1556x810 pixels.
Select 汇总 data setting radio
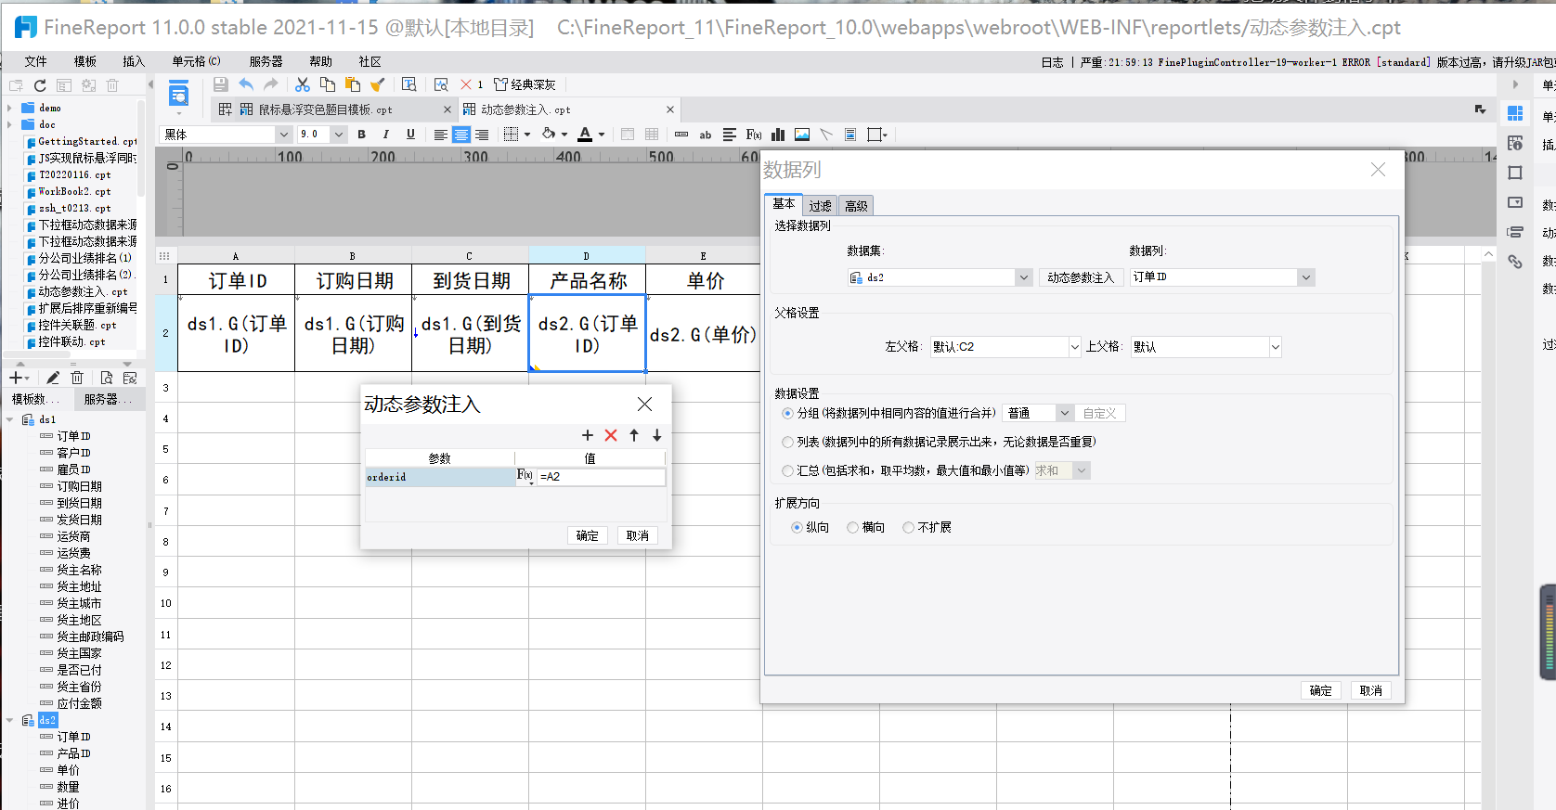pyautogui.click(x=788, y=470)
